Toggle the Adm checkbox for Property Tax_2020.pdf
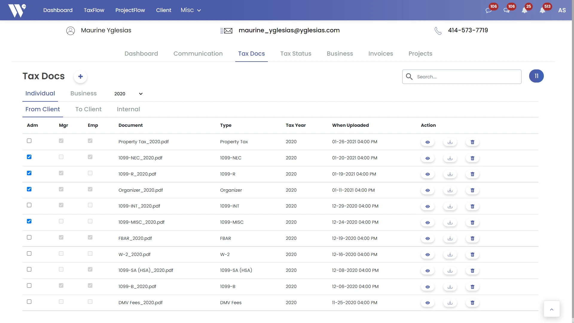This screenshot has width=574, height=323. tap(29, 141)
